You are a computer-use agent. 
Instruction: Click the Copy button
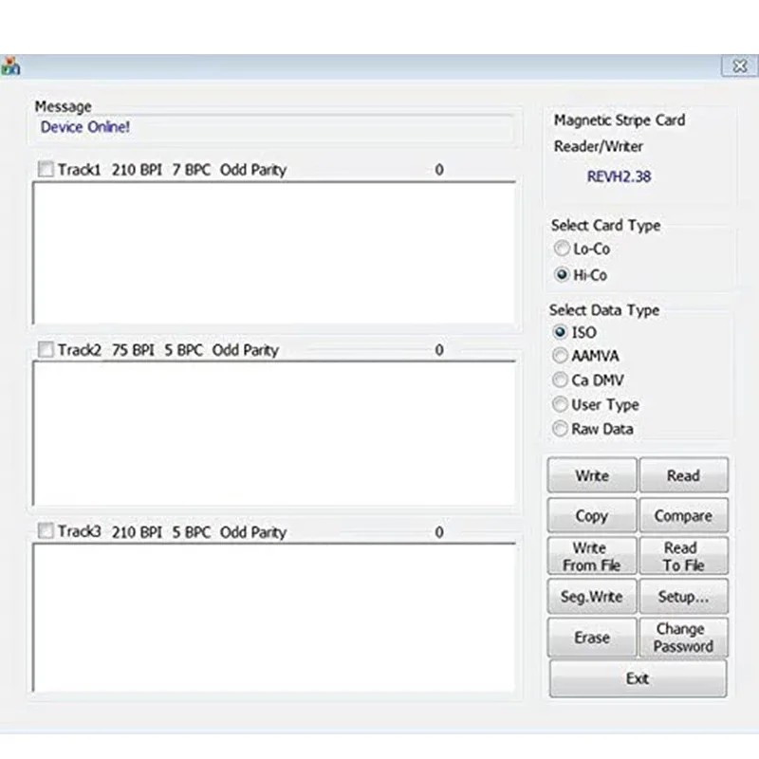coord(591,515)
